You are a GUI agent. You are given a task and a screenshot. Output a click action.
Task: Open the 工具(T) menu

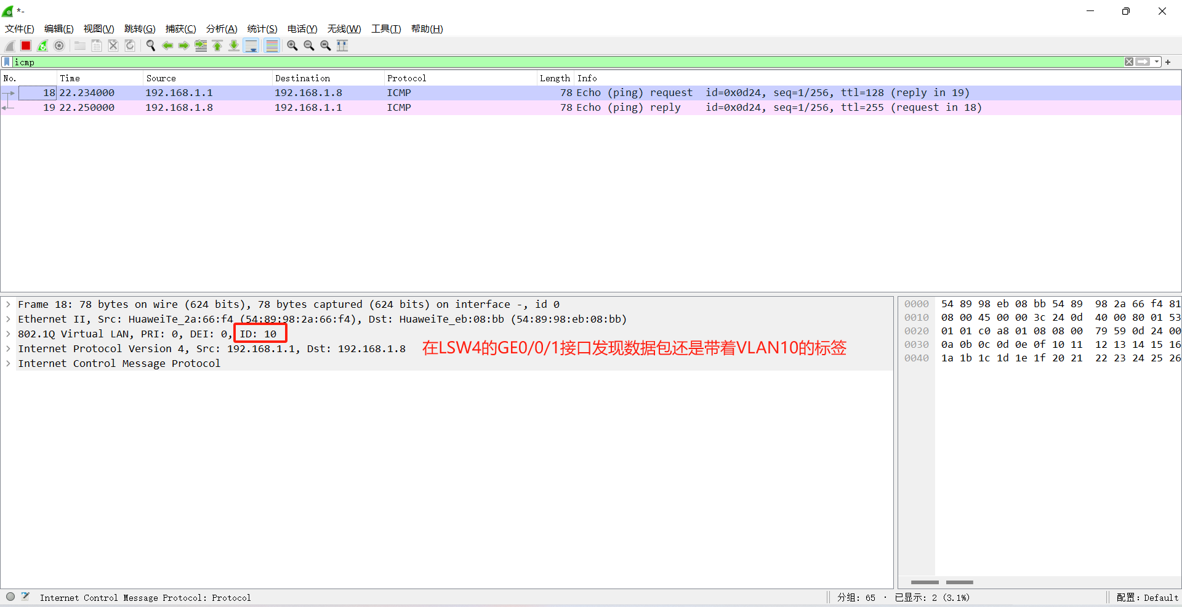tap(386, 29)
